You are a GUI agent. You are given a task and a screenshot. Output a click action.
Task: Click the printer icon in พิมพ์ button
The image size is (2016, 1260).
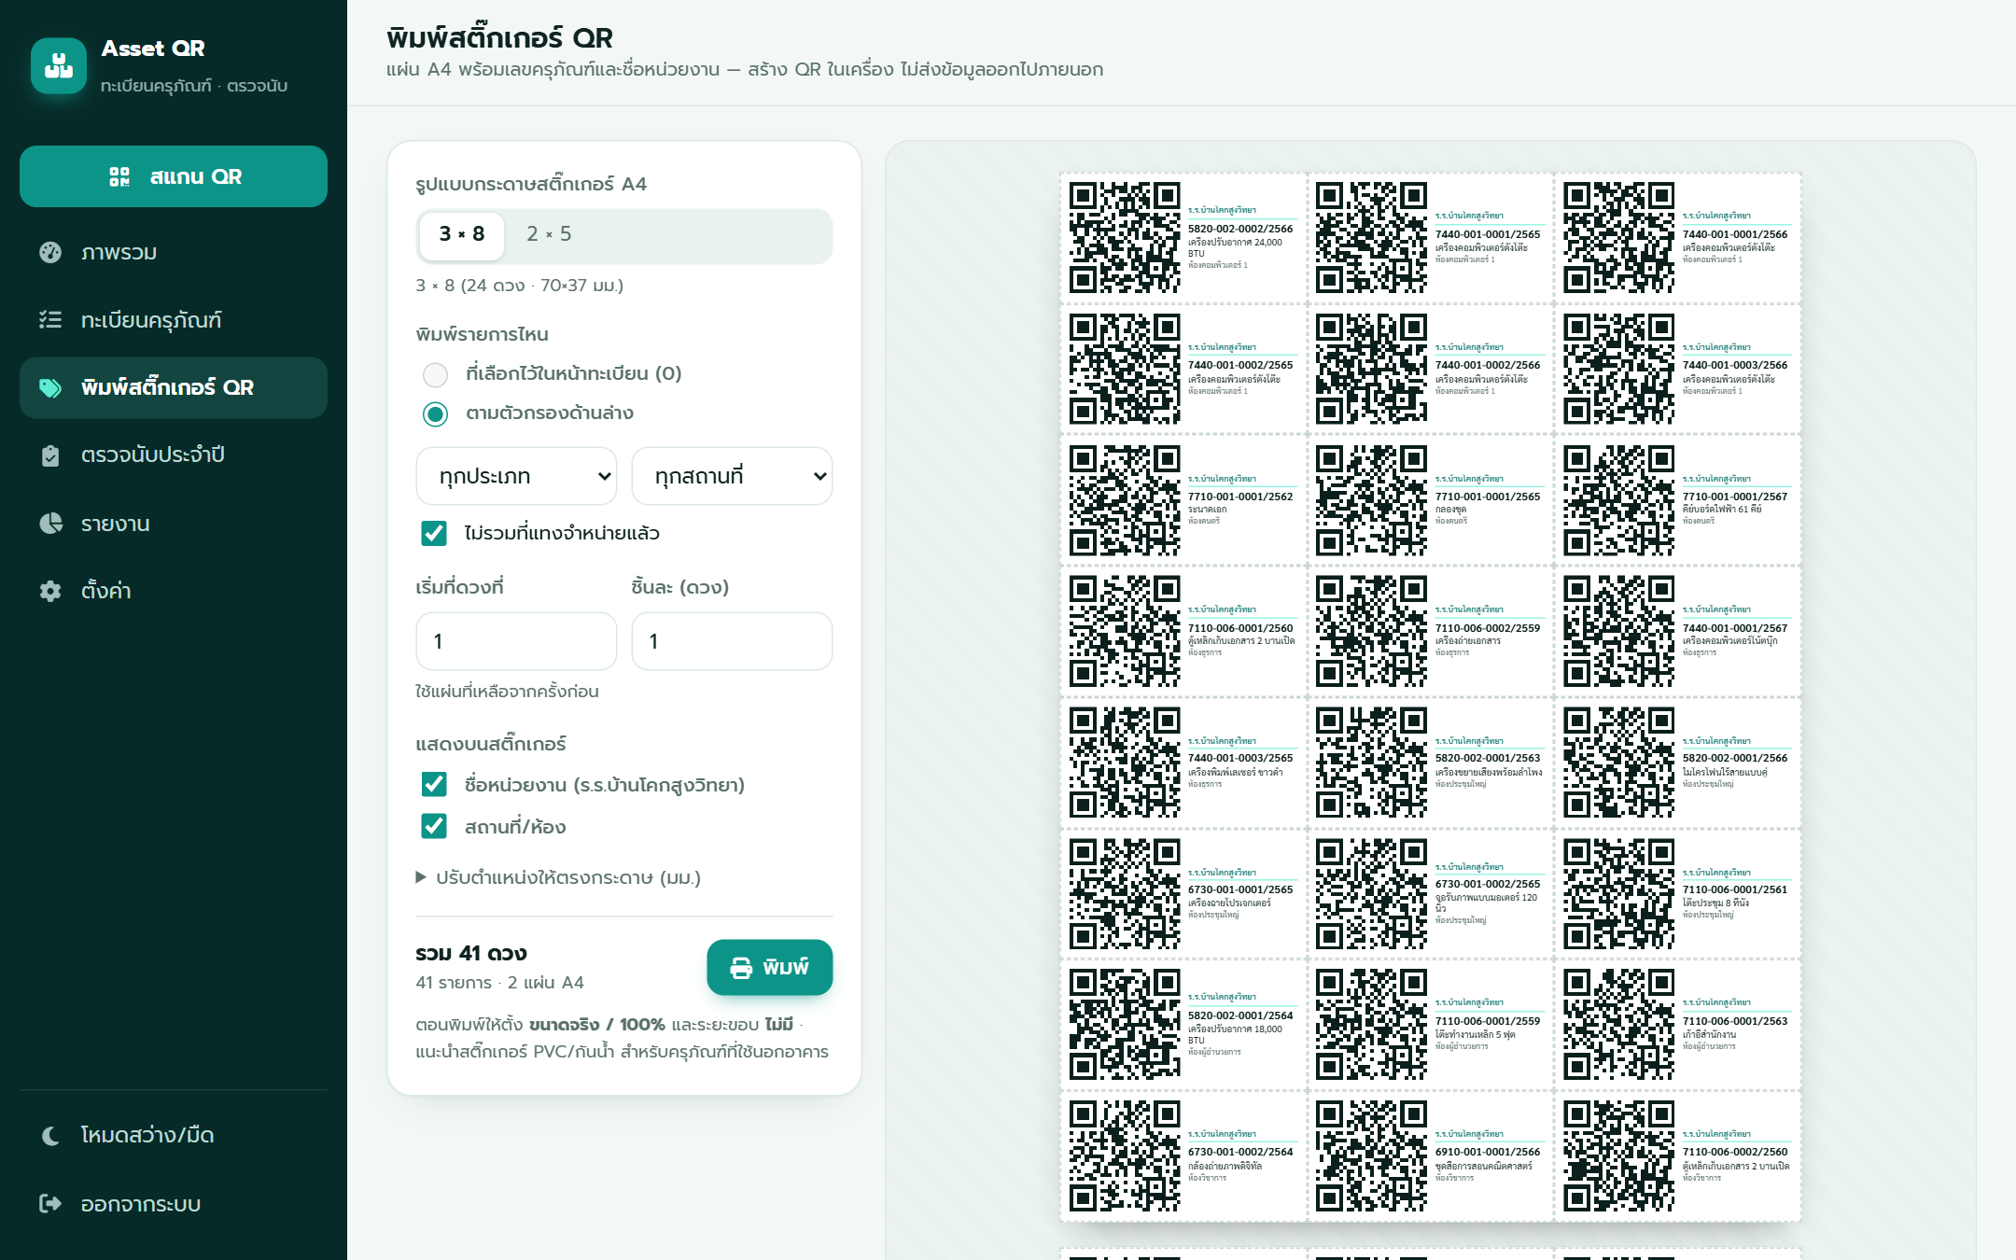741,968
